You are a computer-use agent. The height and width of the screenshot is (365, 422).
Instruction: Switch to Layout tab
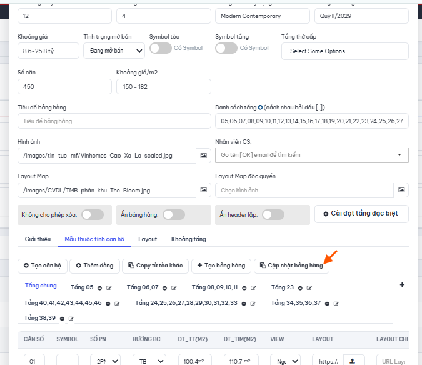pos(148,239)
